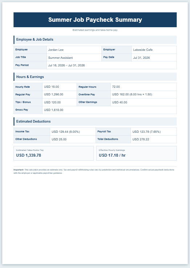Screen dimensions: 190x268
Task: Select total deductions value 'USD 278.22'
Action: click(x=141, y=139)
